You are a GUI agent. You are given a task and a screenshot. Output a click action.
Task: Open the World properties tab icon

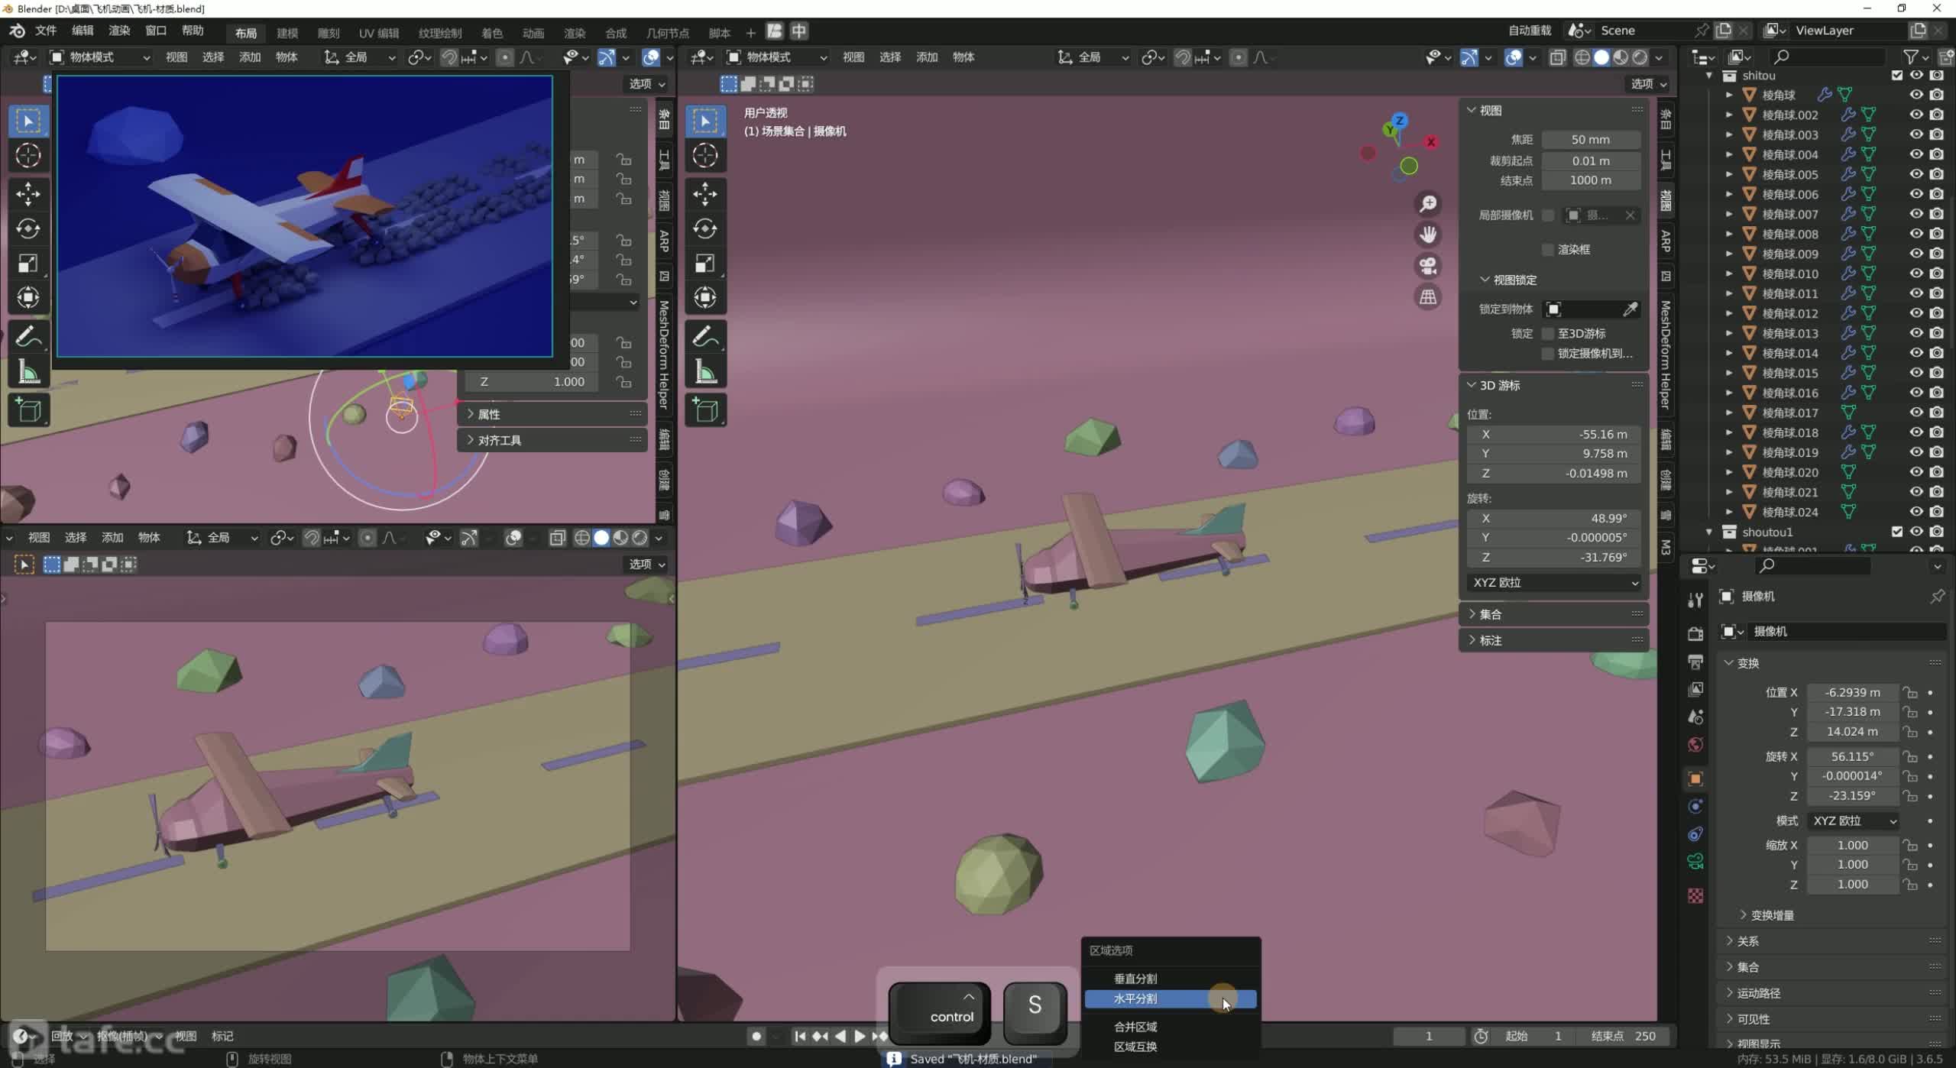click(1695, 744)
